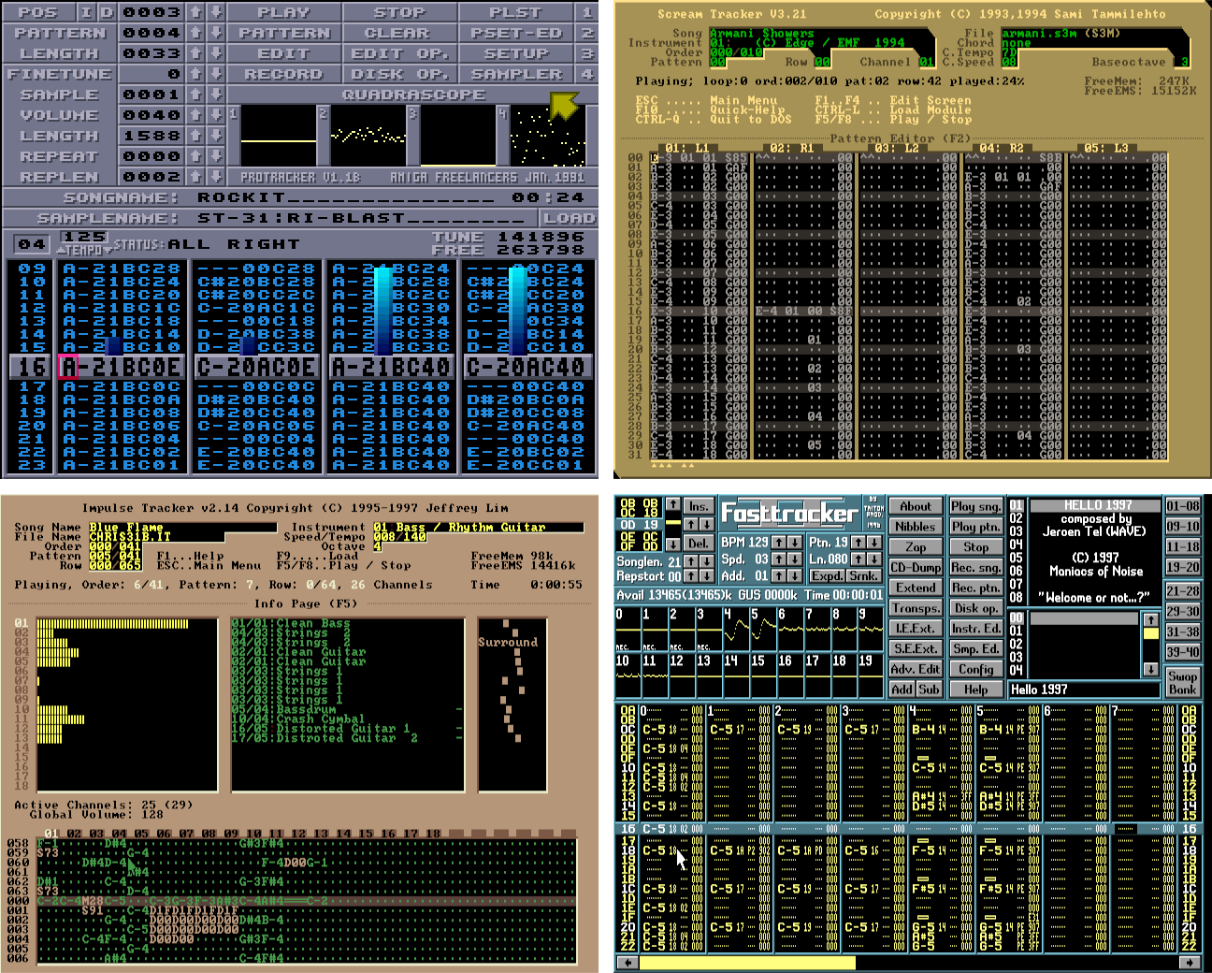Raise song LENGTH 0033 with up arrow

click(195, 53)
